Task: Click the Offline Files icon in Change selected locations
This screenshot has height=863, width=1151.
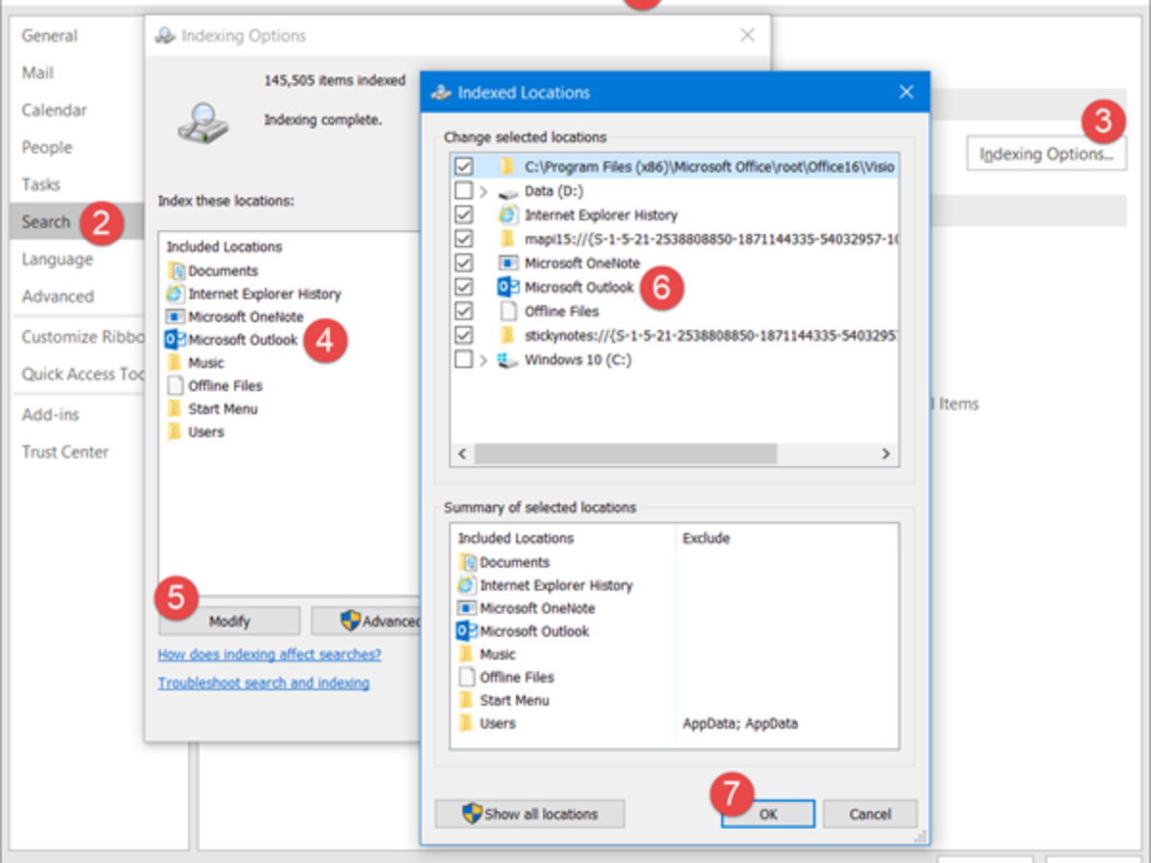Action: pos(507,311)
